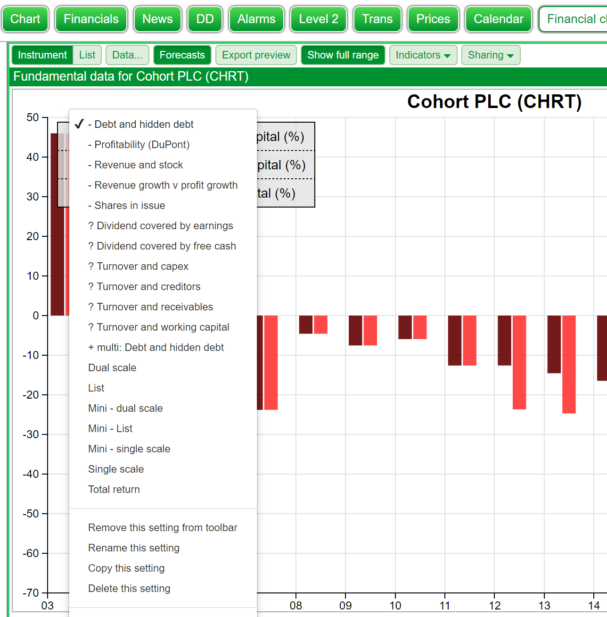The image size is (607, 617).
Task: Switch to List view toggle
Action: click(x=87, y=55)
